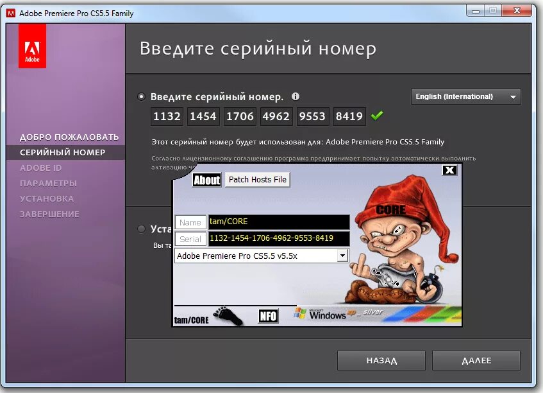Click the Adobe icon in the title bar

point(11,13)
